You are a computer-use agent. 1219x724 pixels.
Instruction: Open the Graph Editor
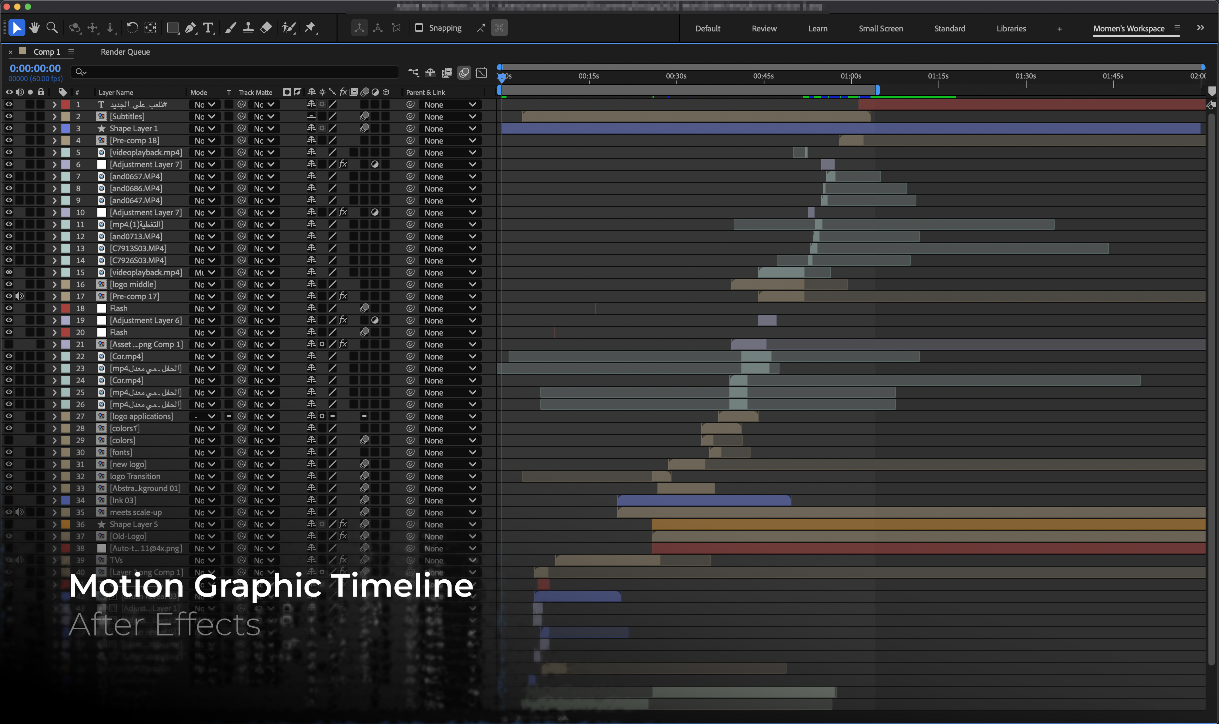(x=481, y=73)
